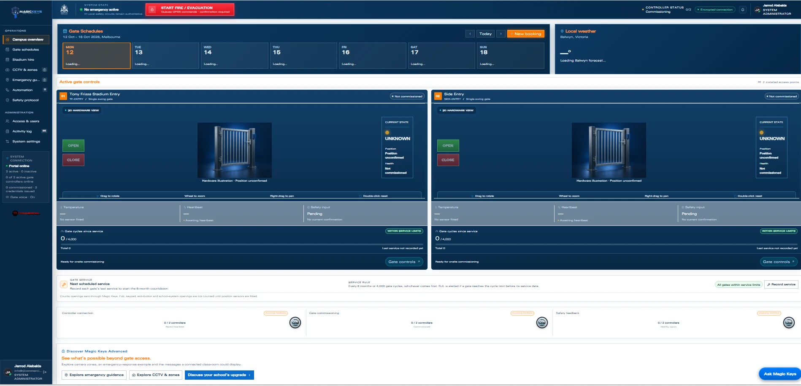Click the Automation count badge
801x386 pixels.
pos(45,90)
